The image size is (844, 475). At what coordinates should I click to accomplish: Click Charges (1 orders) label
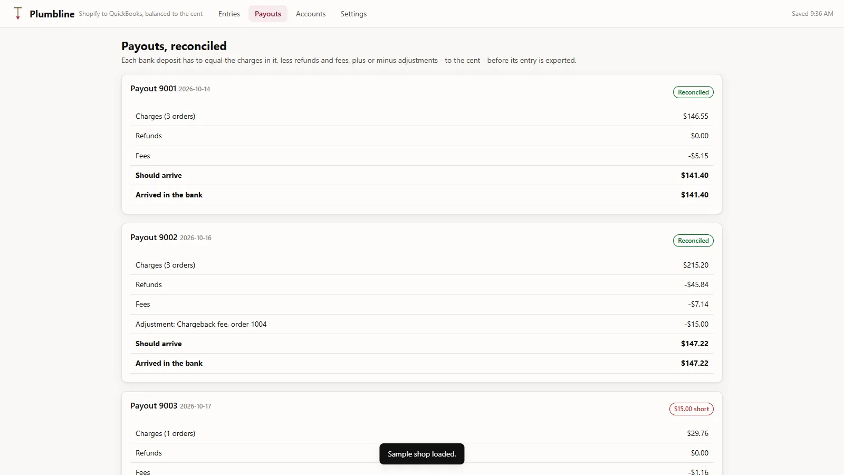(165, 433)
